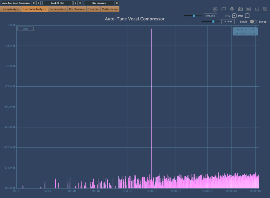Image resolution: width=270 pixels, height=198 pixels.
Task: Click M button beside Load #2 (file)
Action: point(75,3)
